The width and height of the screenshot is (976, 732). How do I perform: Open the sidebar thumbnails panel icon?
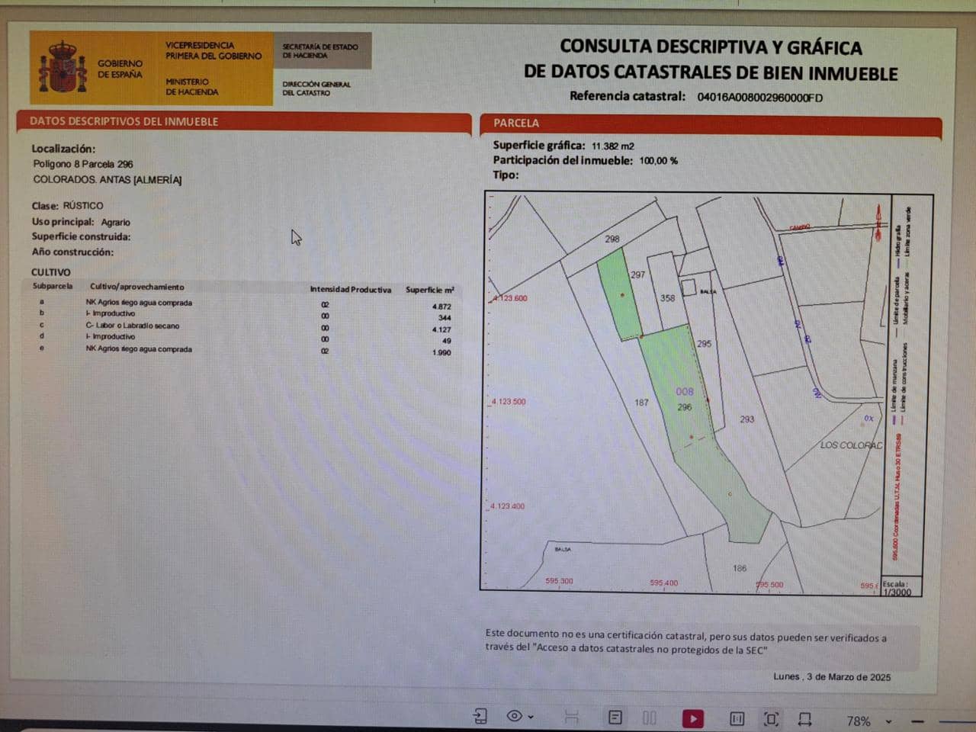[x=480, y=718]
